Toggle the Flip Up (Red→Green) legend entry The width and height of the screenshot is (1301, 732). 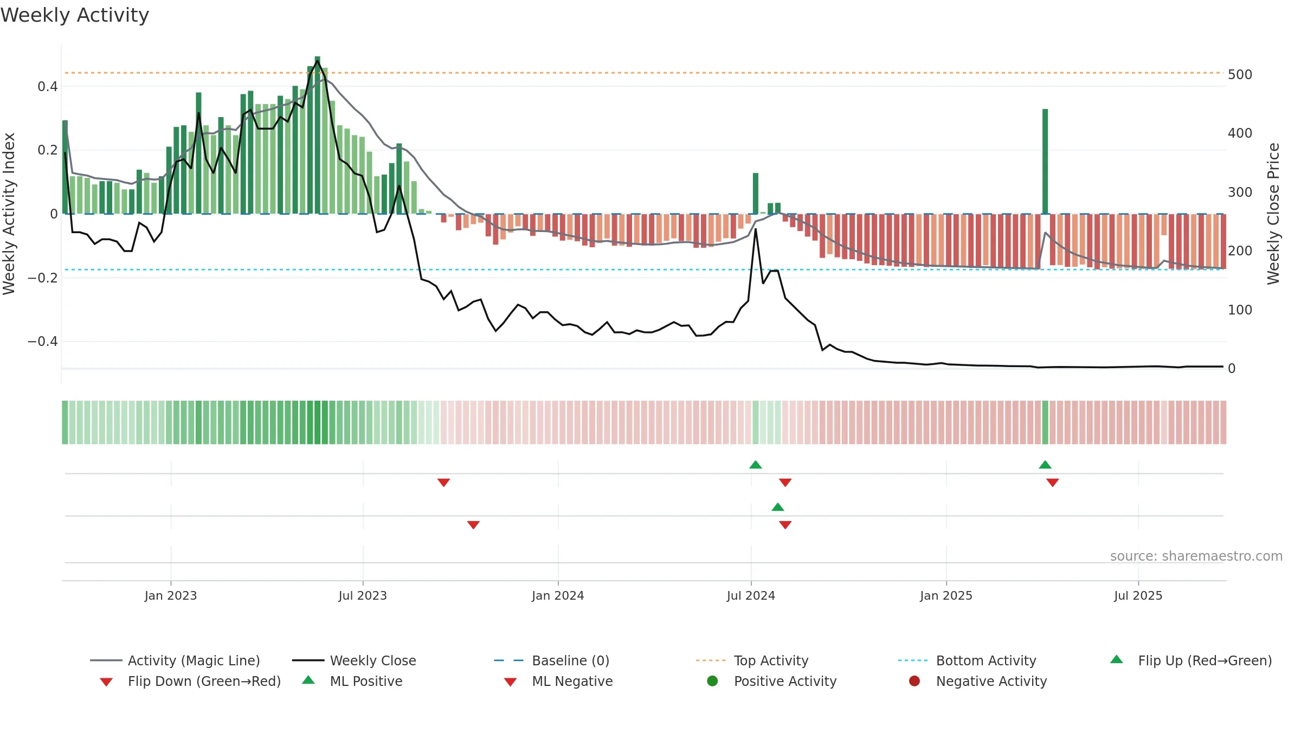(x=1191, y=660)
